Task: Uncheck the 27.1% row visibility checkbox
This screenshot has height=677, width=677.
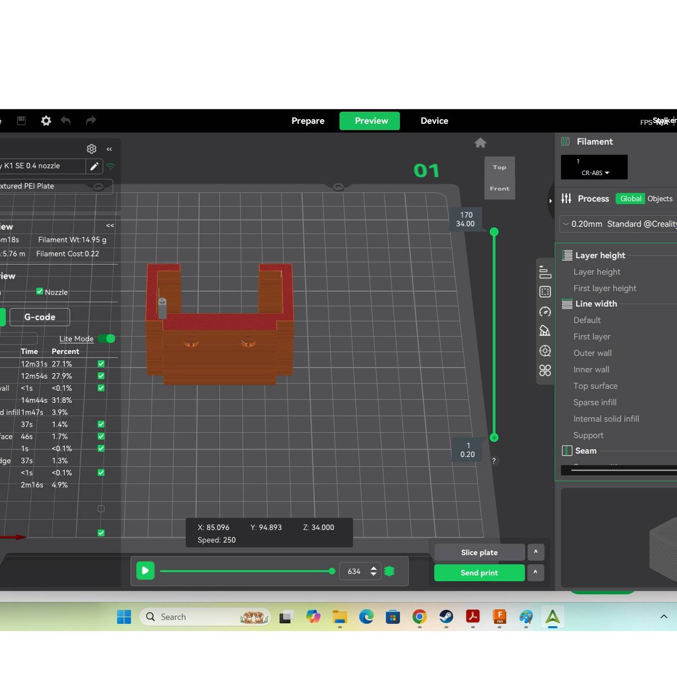Action: point(101,364)
